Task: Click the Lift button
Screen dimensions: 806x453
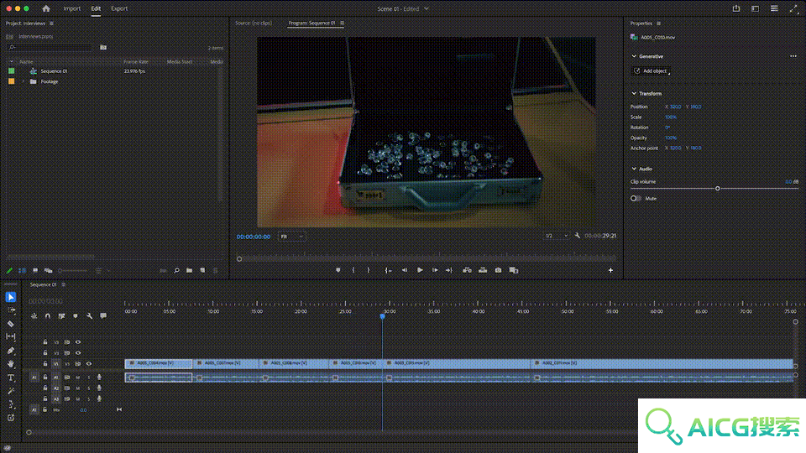Action: [467, 270]
